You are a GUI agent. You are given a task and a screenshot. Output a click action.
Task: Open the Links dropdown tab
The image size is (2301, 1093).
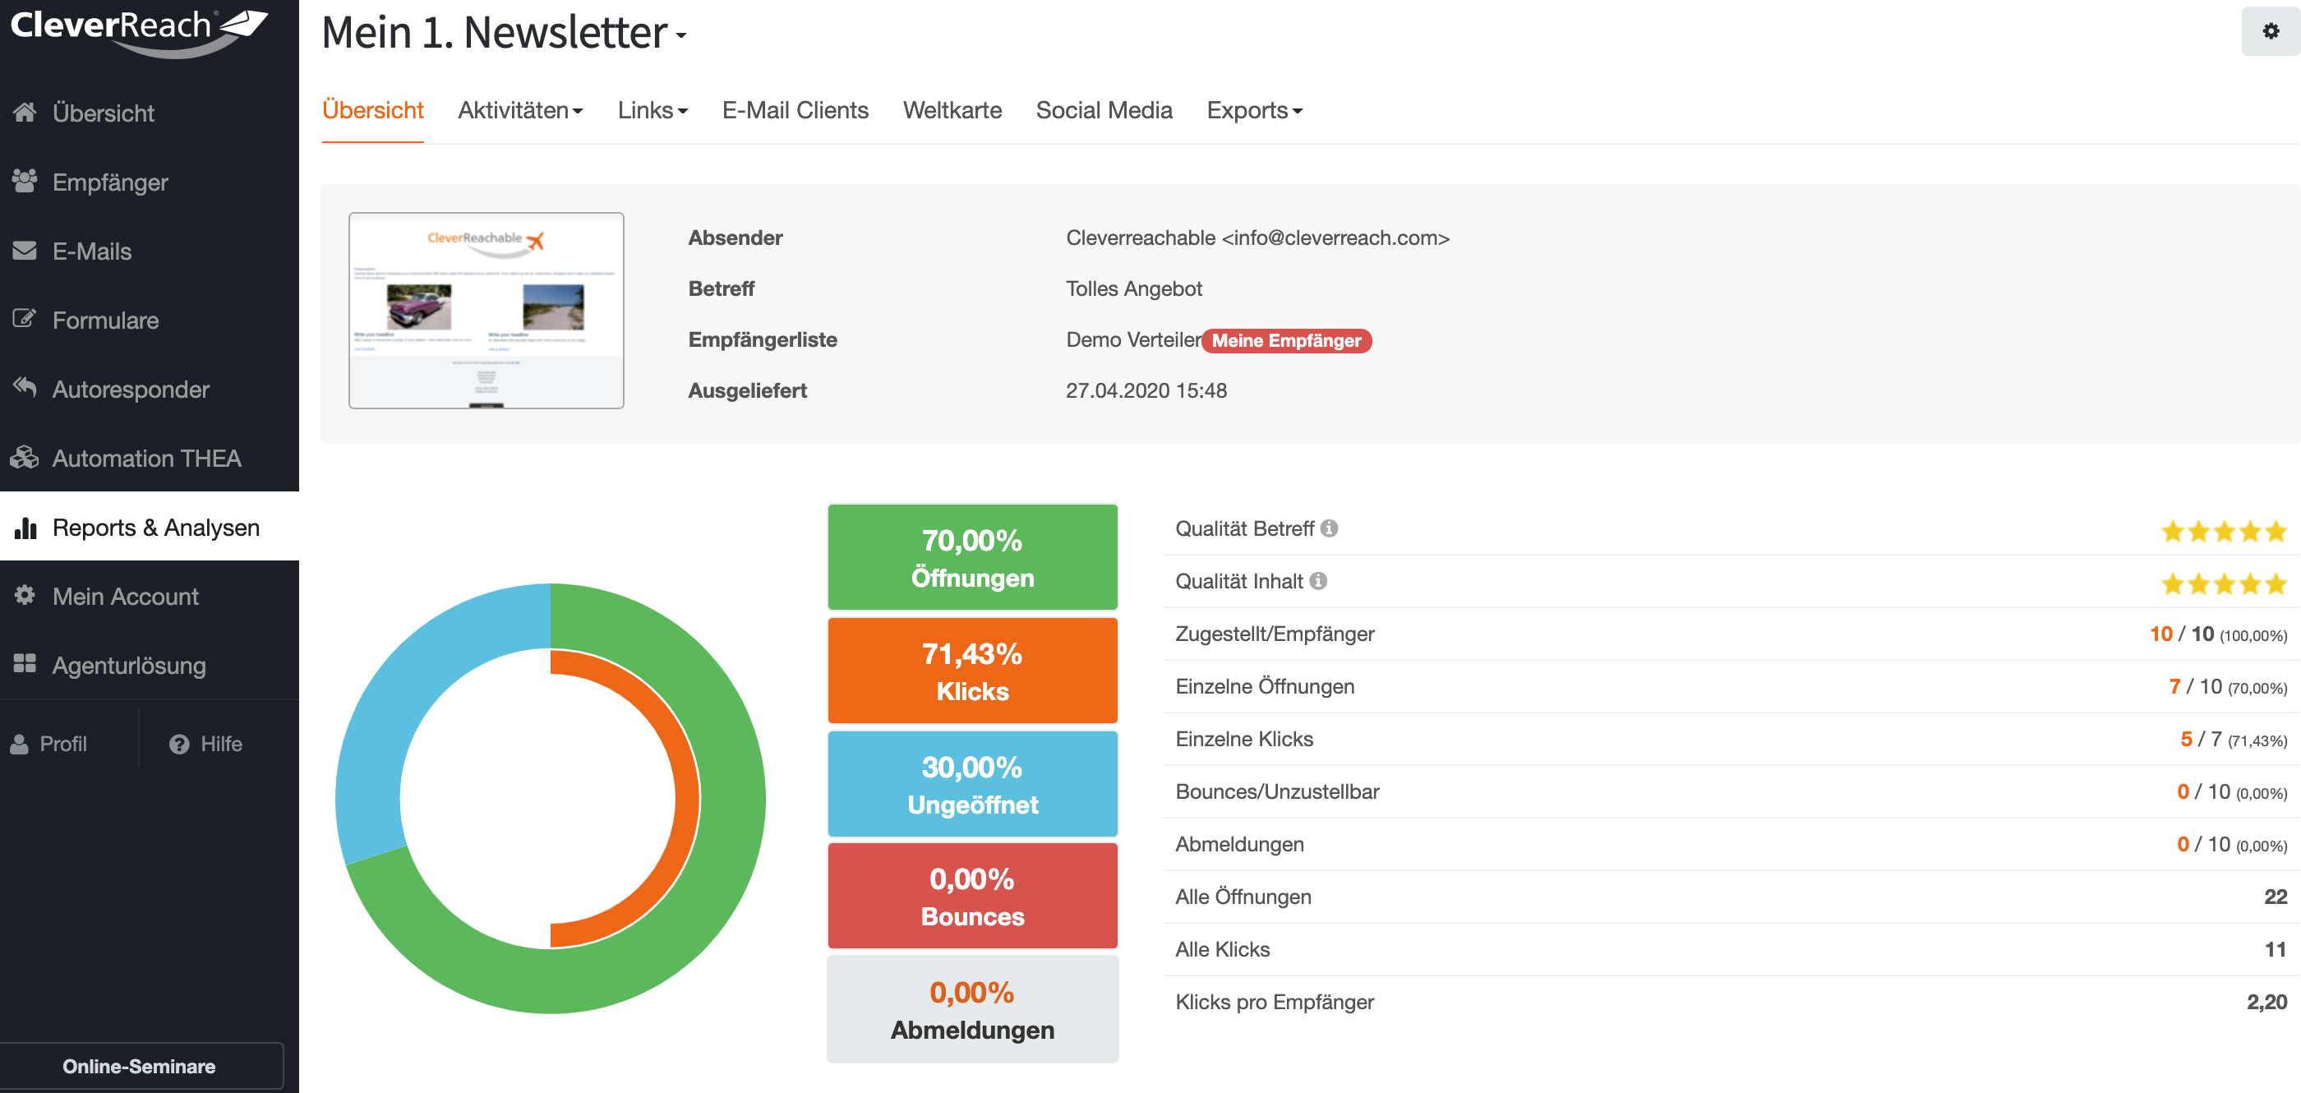[x=652, y=110]
